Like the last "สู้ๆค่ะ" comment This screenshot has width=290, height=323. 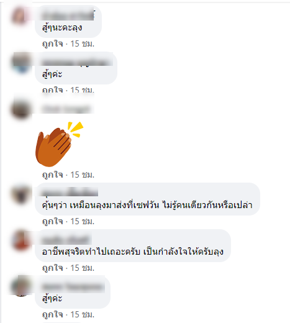tap(52, 315)
